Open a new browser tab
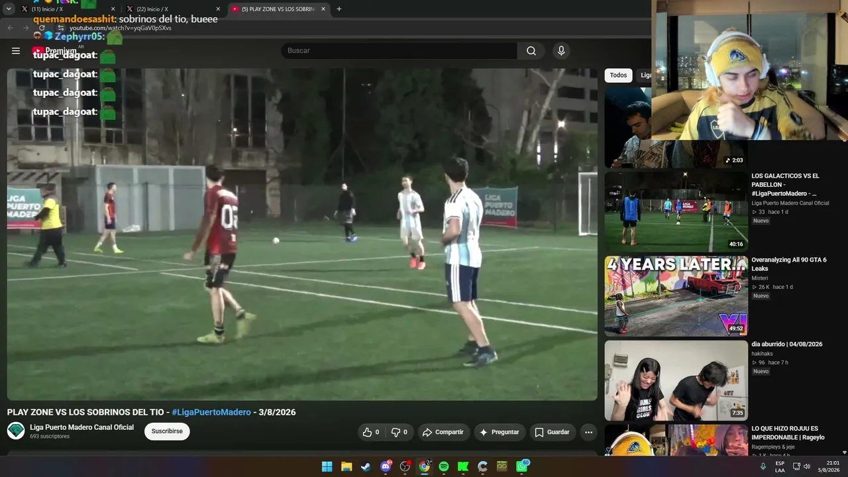848x477 pixels. tap(339, 9)
